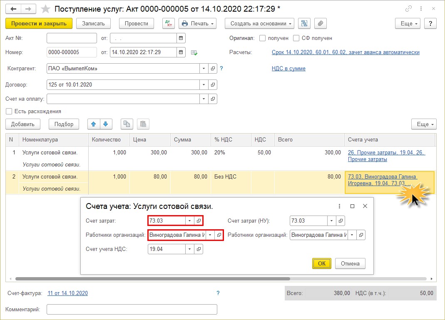
Task: Expand Счет учета НДС 19.04 dropdown
Action: click(189, 249)
